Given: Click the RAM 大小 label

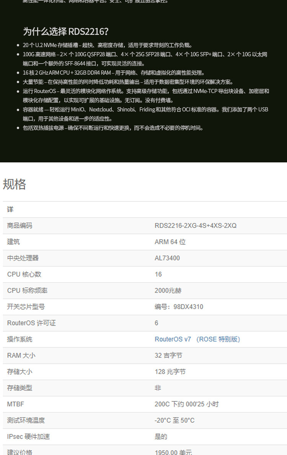Looking at the screenshot, I should click(x=21, y=355).
